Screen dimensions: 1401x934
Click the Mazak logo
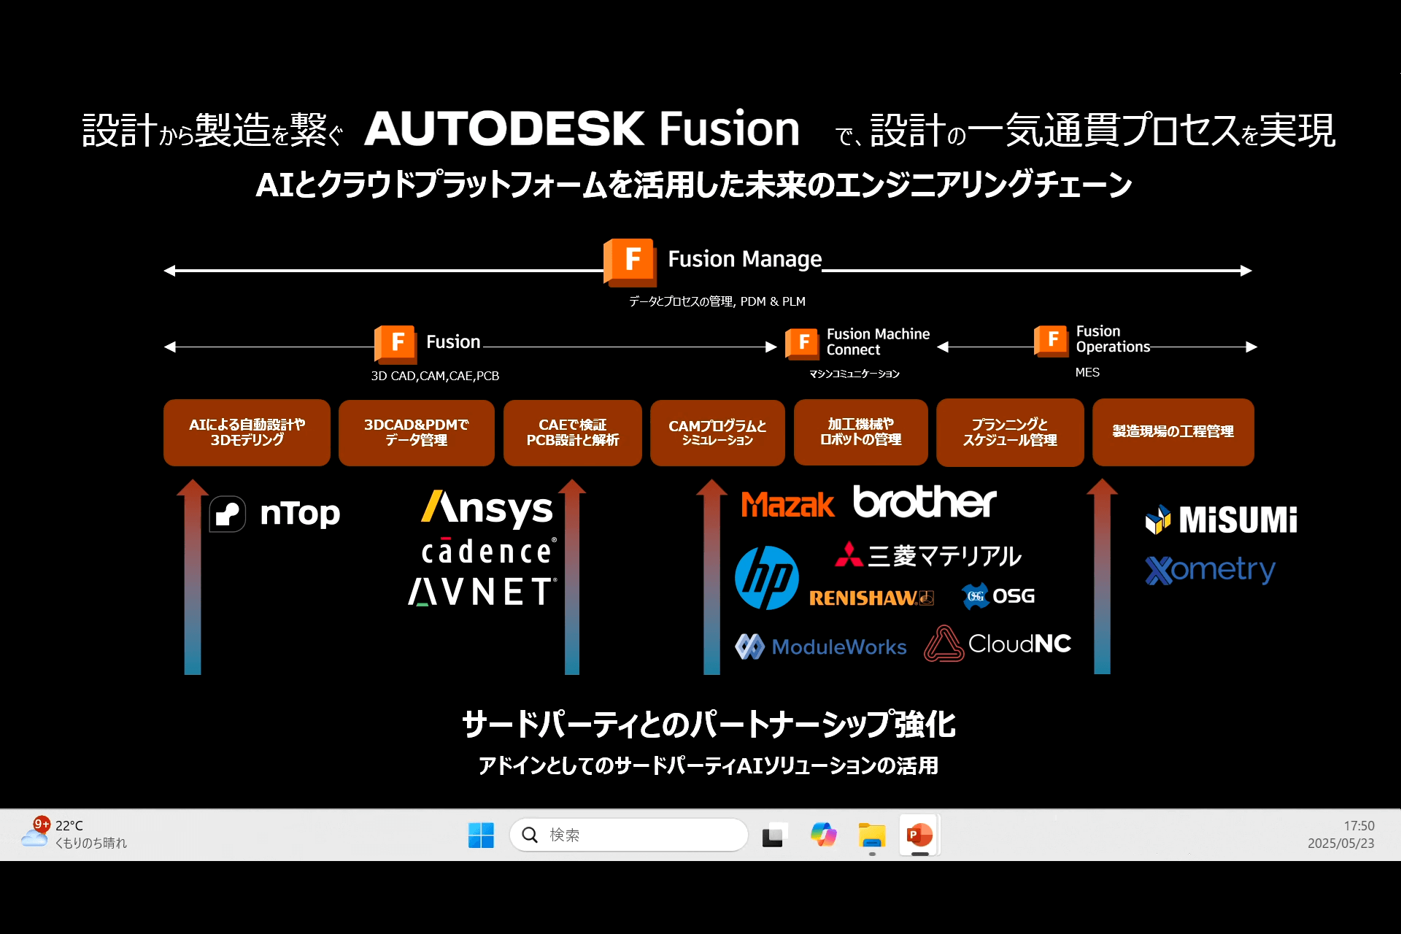click(787, 504)
